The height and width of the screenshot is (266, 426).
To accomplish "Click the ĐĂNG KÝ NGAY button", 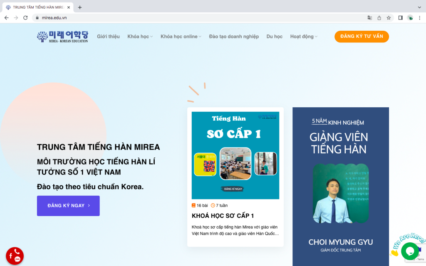I will (68, 206).
